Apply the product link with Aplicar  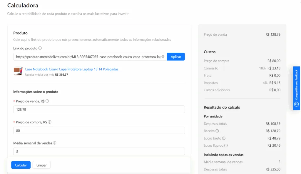[x=176, y=57]
